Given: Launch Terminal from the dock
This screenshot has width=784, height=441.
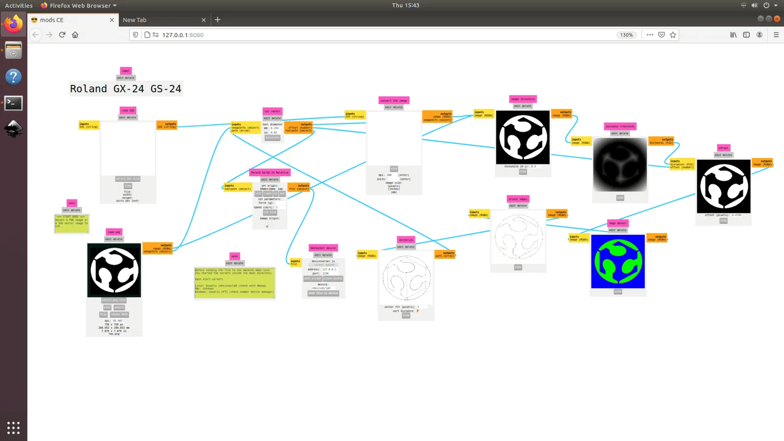Looking at the screenshot, I should pos(13,103).
